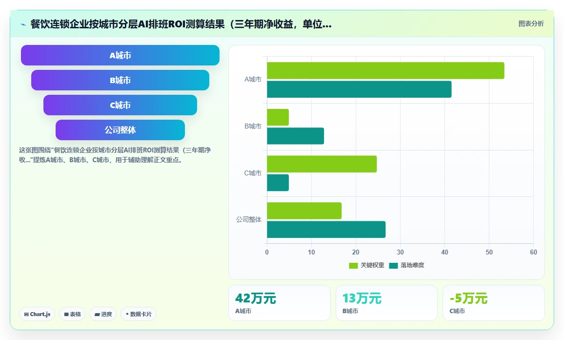Select the B城市 funnel layer
The width and height of the screenshot is (564, 340).
point(120,80)
